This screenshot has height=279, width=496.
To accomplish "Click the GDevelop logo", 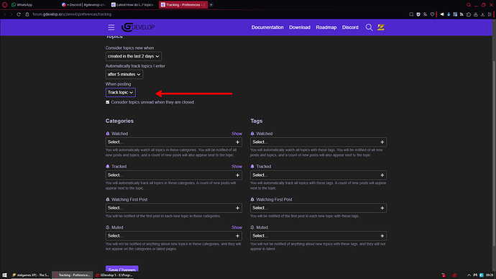I will coord(138,27).
